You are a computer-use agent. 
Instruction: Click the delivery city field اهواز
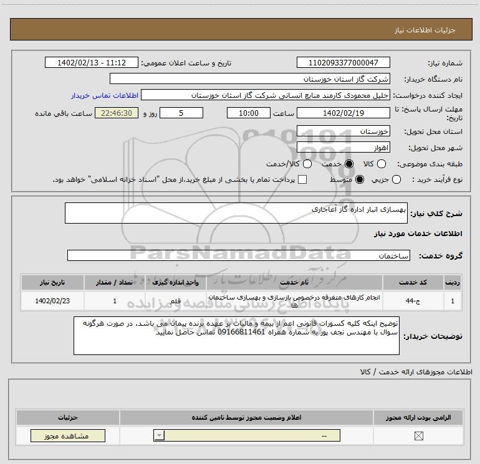coord(343,148)
